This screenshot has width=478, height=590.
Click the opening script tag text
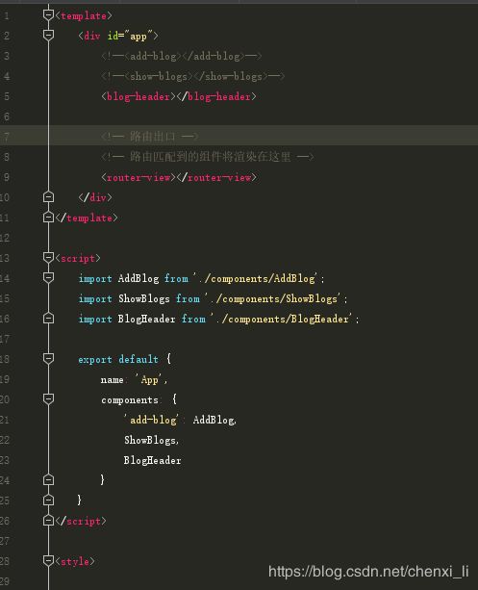click(x=78, y=259)
